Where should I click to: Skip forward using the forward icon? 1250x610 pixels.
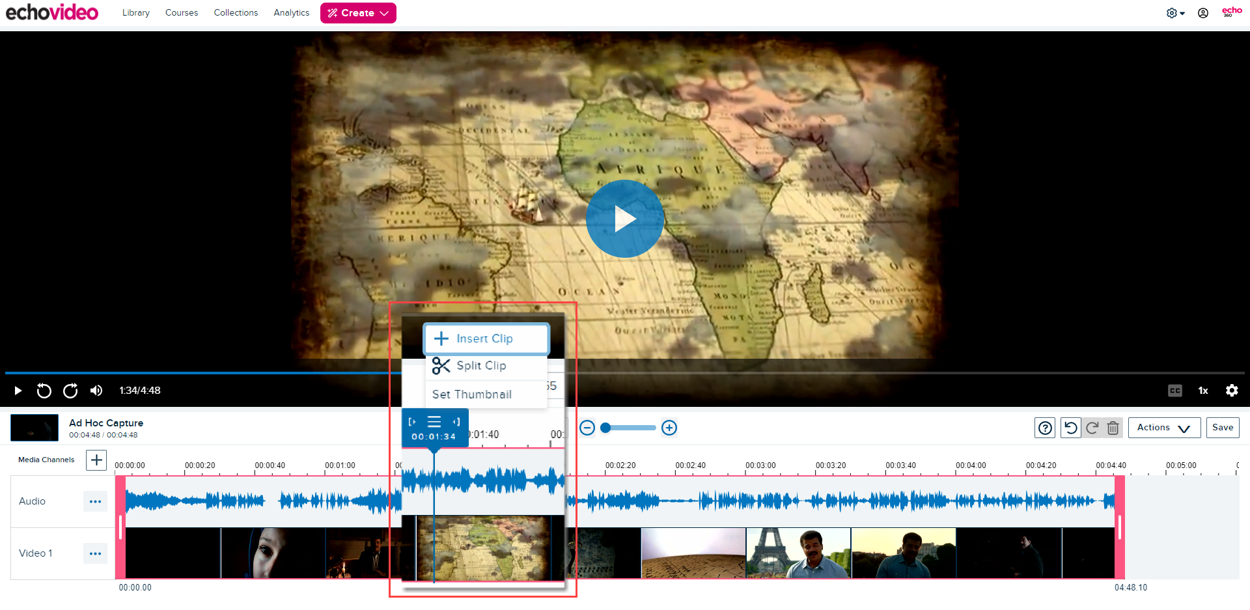click(70, 391)
